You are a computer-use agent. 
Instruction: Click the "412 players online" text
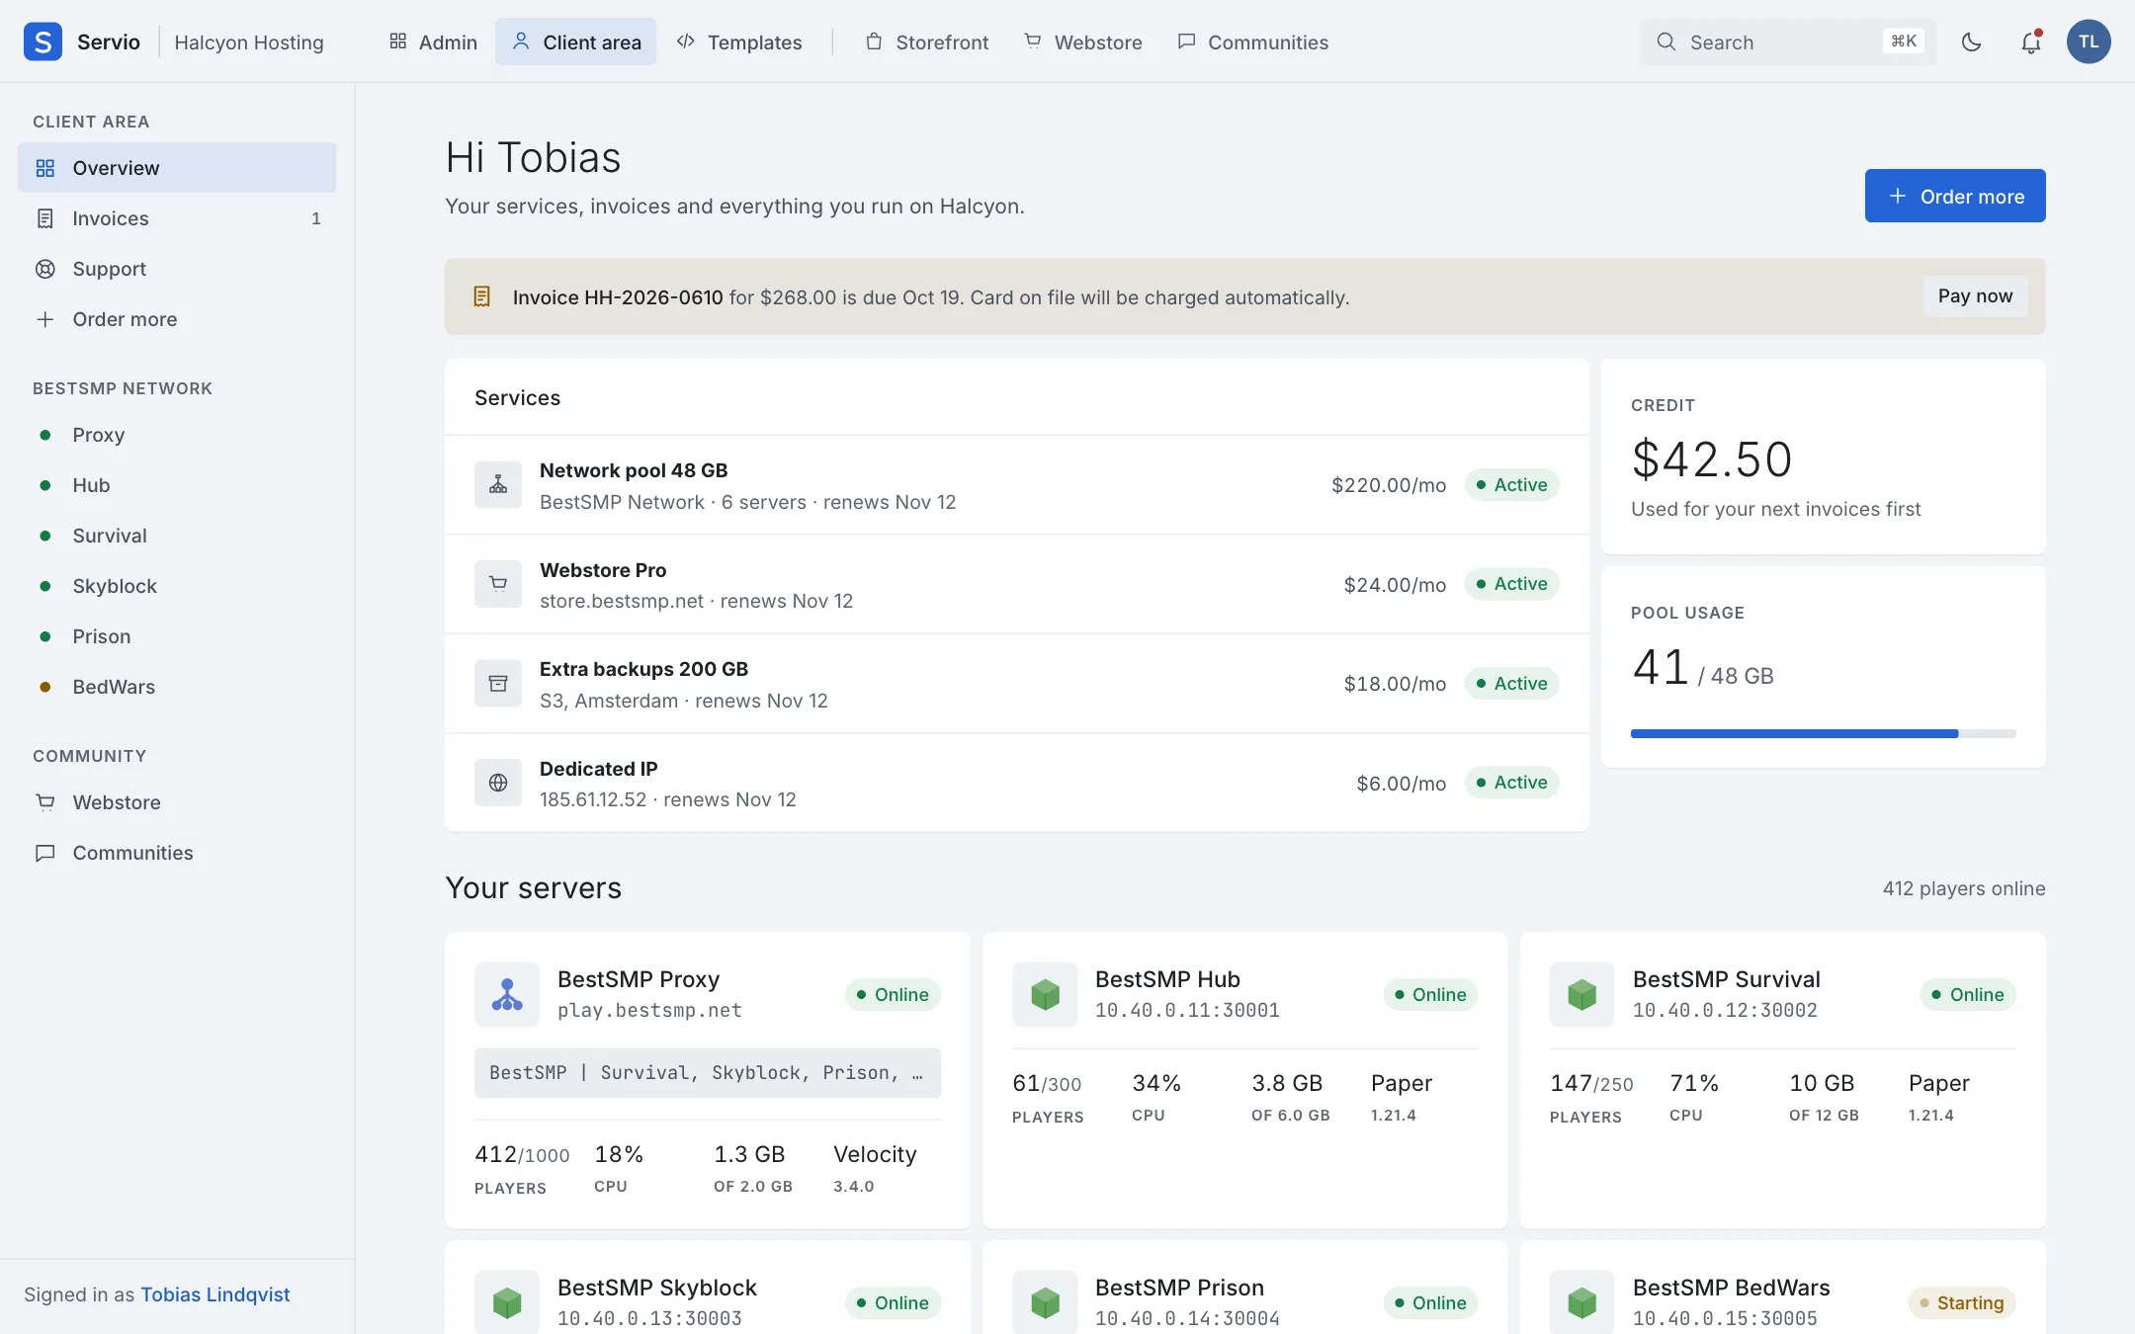(1964, 888)
